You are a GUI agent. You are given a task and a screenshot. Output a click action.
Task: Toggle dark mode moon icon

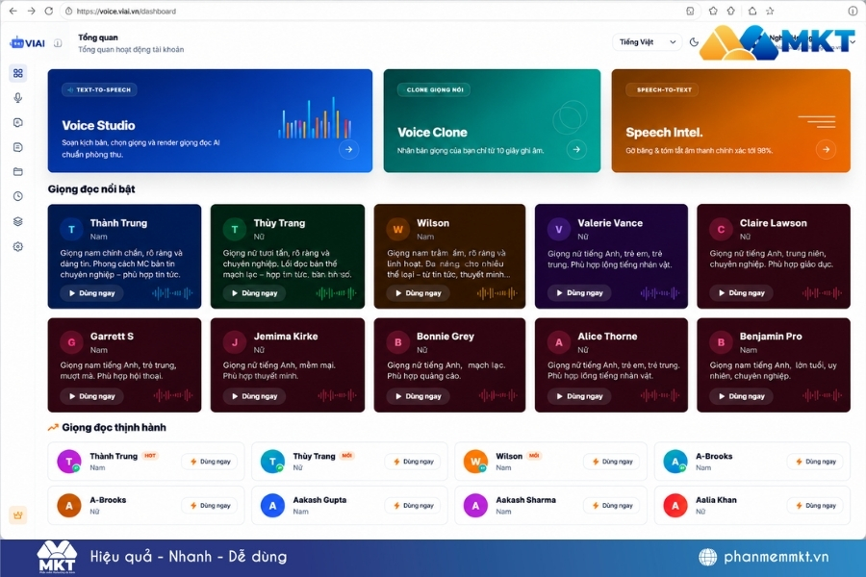tap(694, 42)
